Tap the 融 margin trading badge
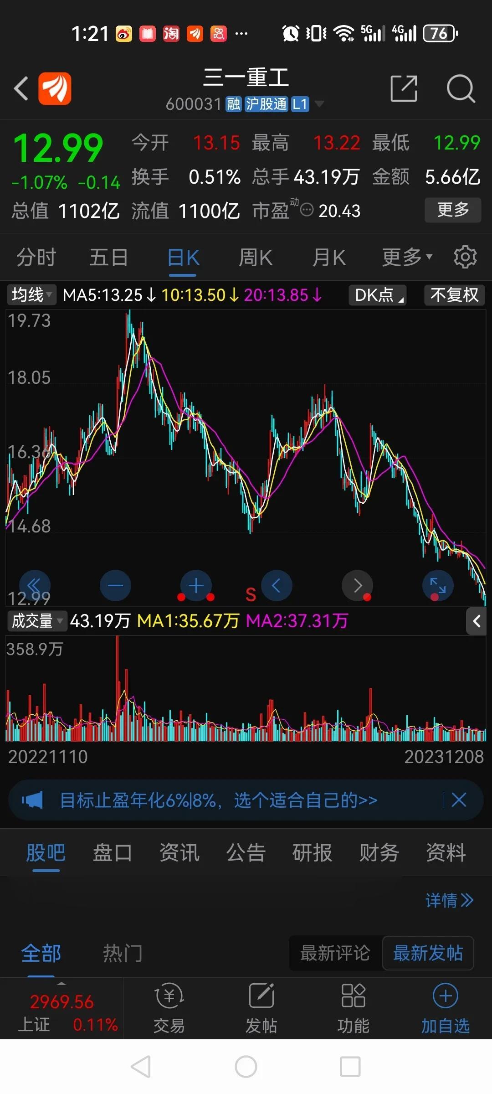The height and width of the screenshot is (1094, 492). pos(234,104)
